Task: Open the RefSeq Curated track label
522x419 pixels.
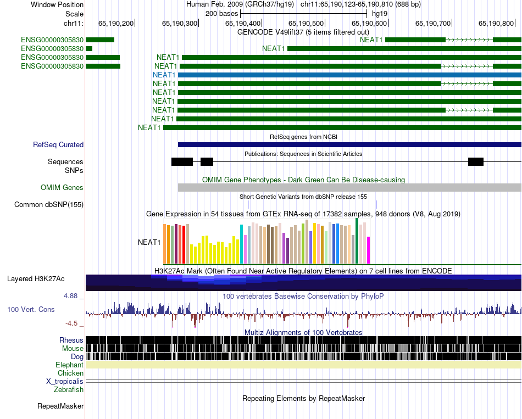Action: pyautogui.click(x=58, y=145)
